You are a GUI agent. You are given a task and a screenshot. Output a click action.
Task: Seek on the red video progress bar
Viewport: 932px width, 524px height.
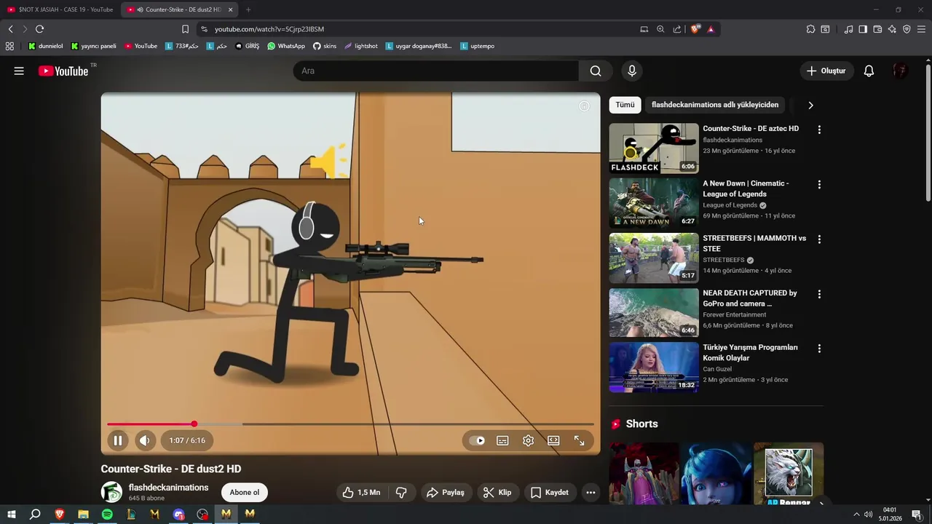(x=350, y=424)
